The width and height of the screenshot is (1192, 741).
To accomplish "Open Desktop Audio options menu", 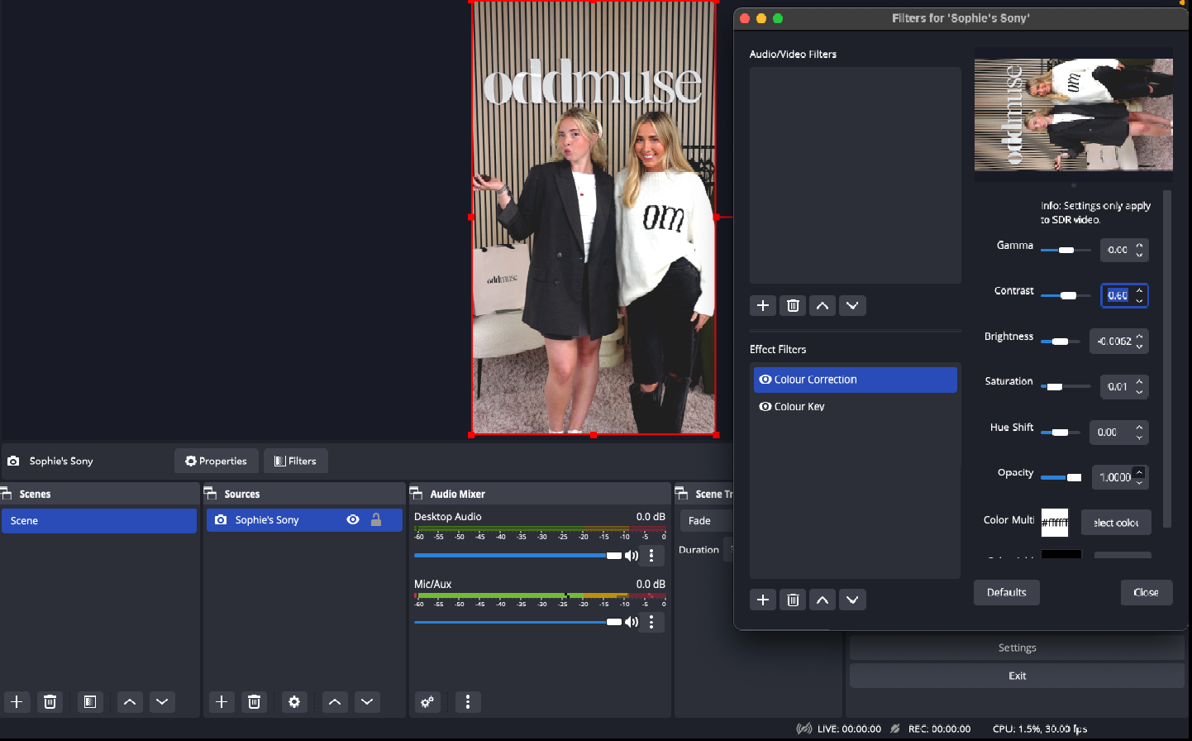I will pos(651,556).
